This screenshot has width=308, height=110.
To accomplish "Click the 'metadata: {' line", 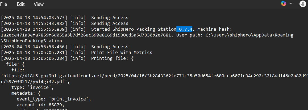I will point(26,93).
